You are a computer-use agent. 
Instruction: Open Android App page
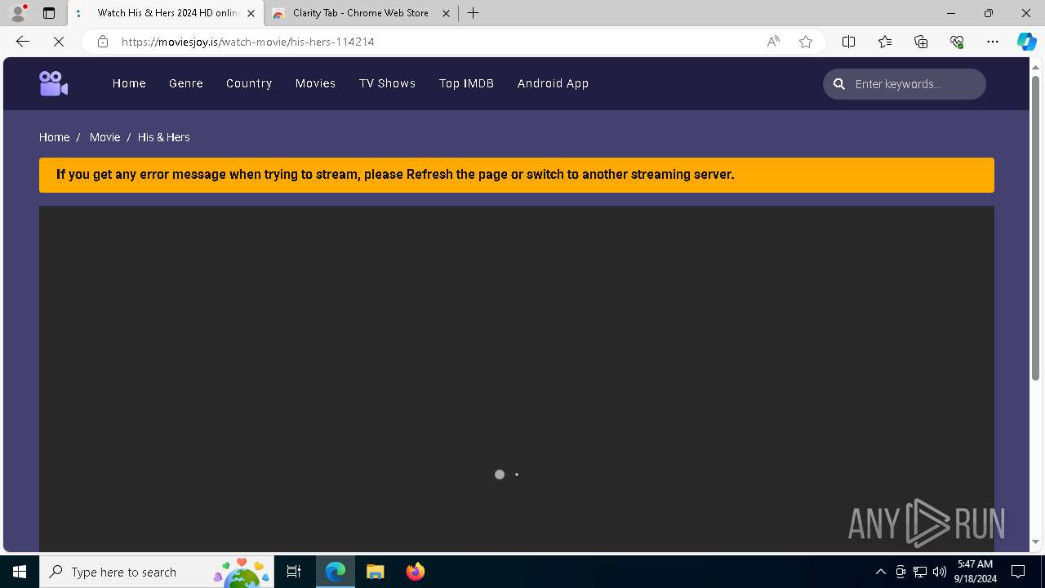(x=553, y=83)
